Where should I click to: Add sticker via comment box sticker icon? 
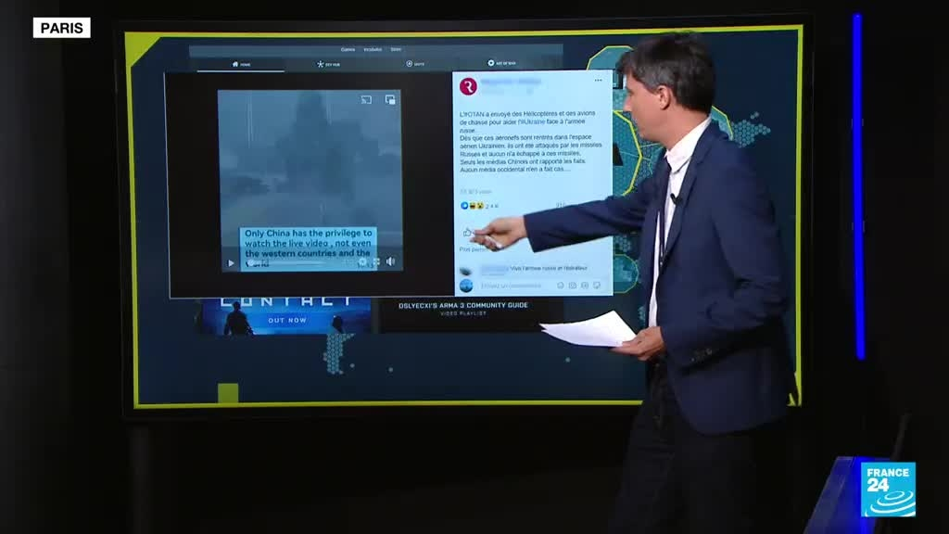pyautogui.click(x=597, y=286)
